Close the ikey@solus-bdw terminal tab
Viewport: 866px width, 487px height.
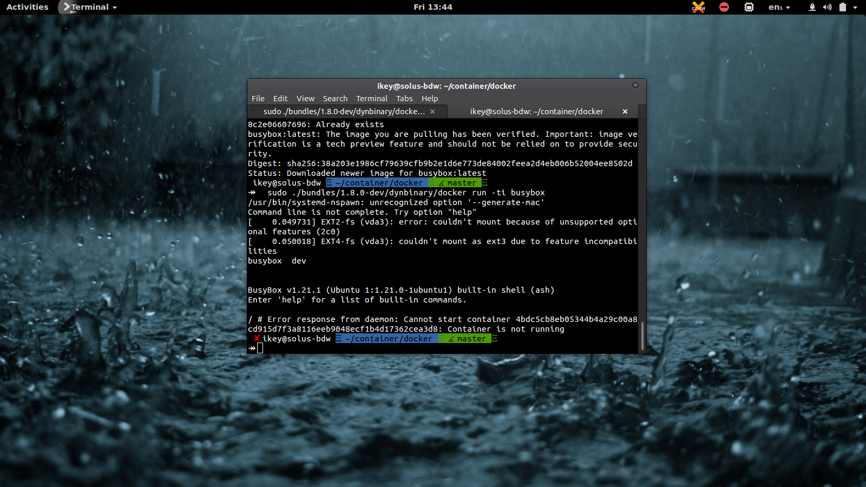(x=625, y=111)
